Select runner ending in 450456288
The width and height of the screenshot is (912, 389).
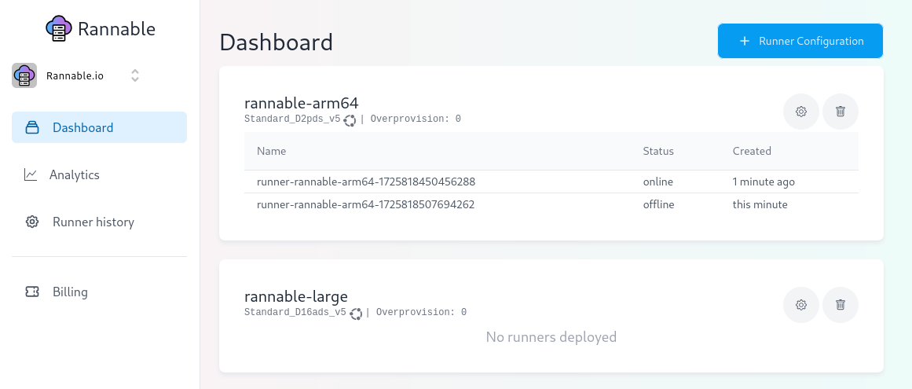366,182
